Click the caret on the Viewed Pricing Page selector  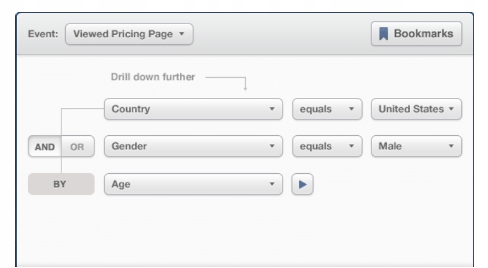click(182, 34)
